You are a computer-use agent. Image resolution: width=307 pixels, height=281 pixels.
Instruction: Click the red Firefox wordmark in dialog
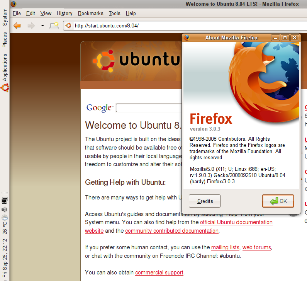[211, 119]
